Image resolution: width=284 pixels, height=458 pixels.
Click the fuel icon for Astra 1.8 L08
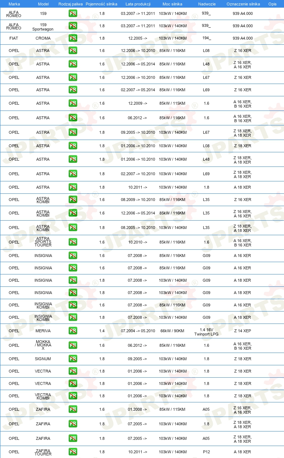pyautogui.click(x=73, y=146)
